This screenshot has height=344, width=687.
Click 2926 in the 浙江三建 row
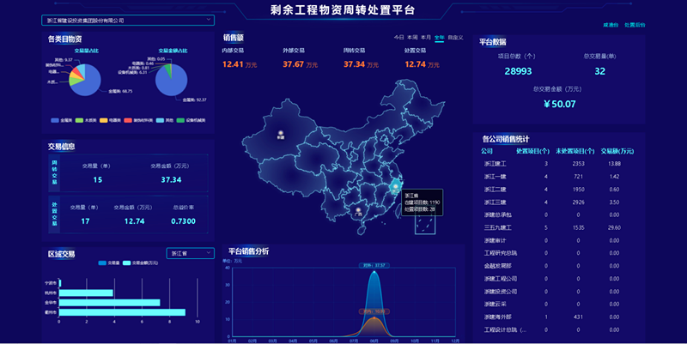(578, 202)
